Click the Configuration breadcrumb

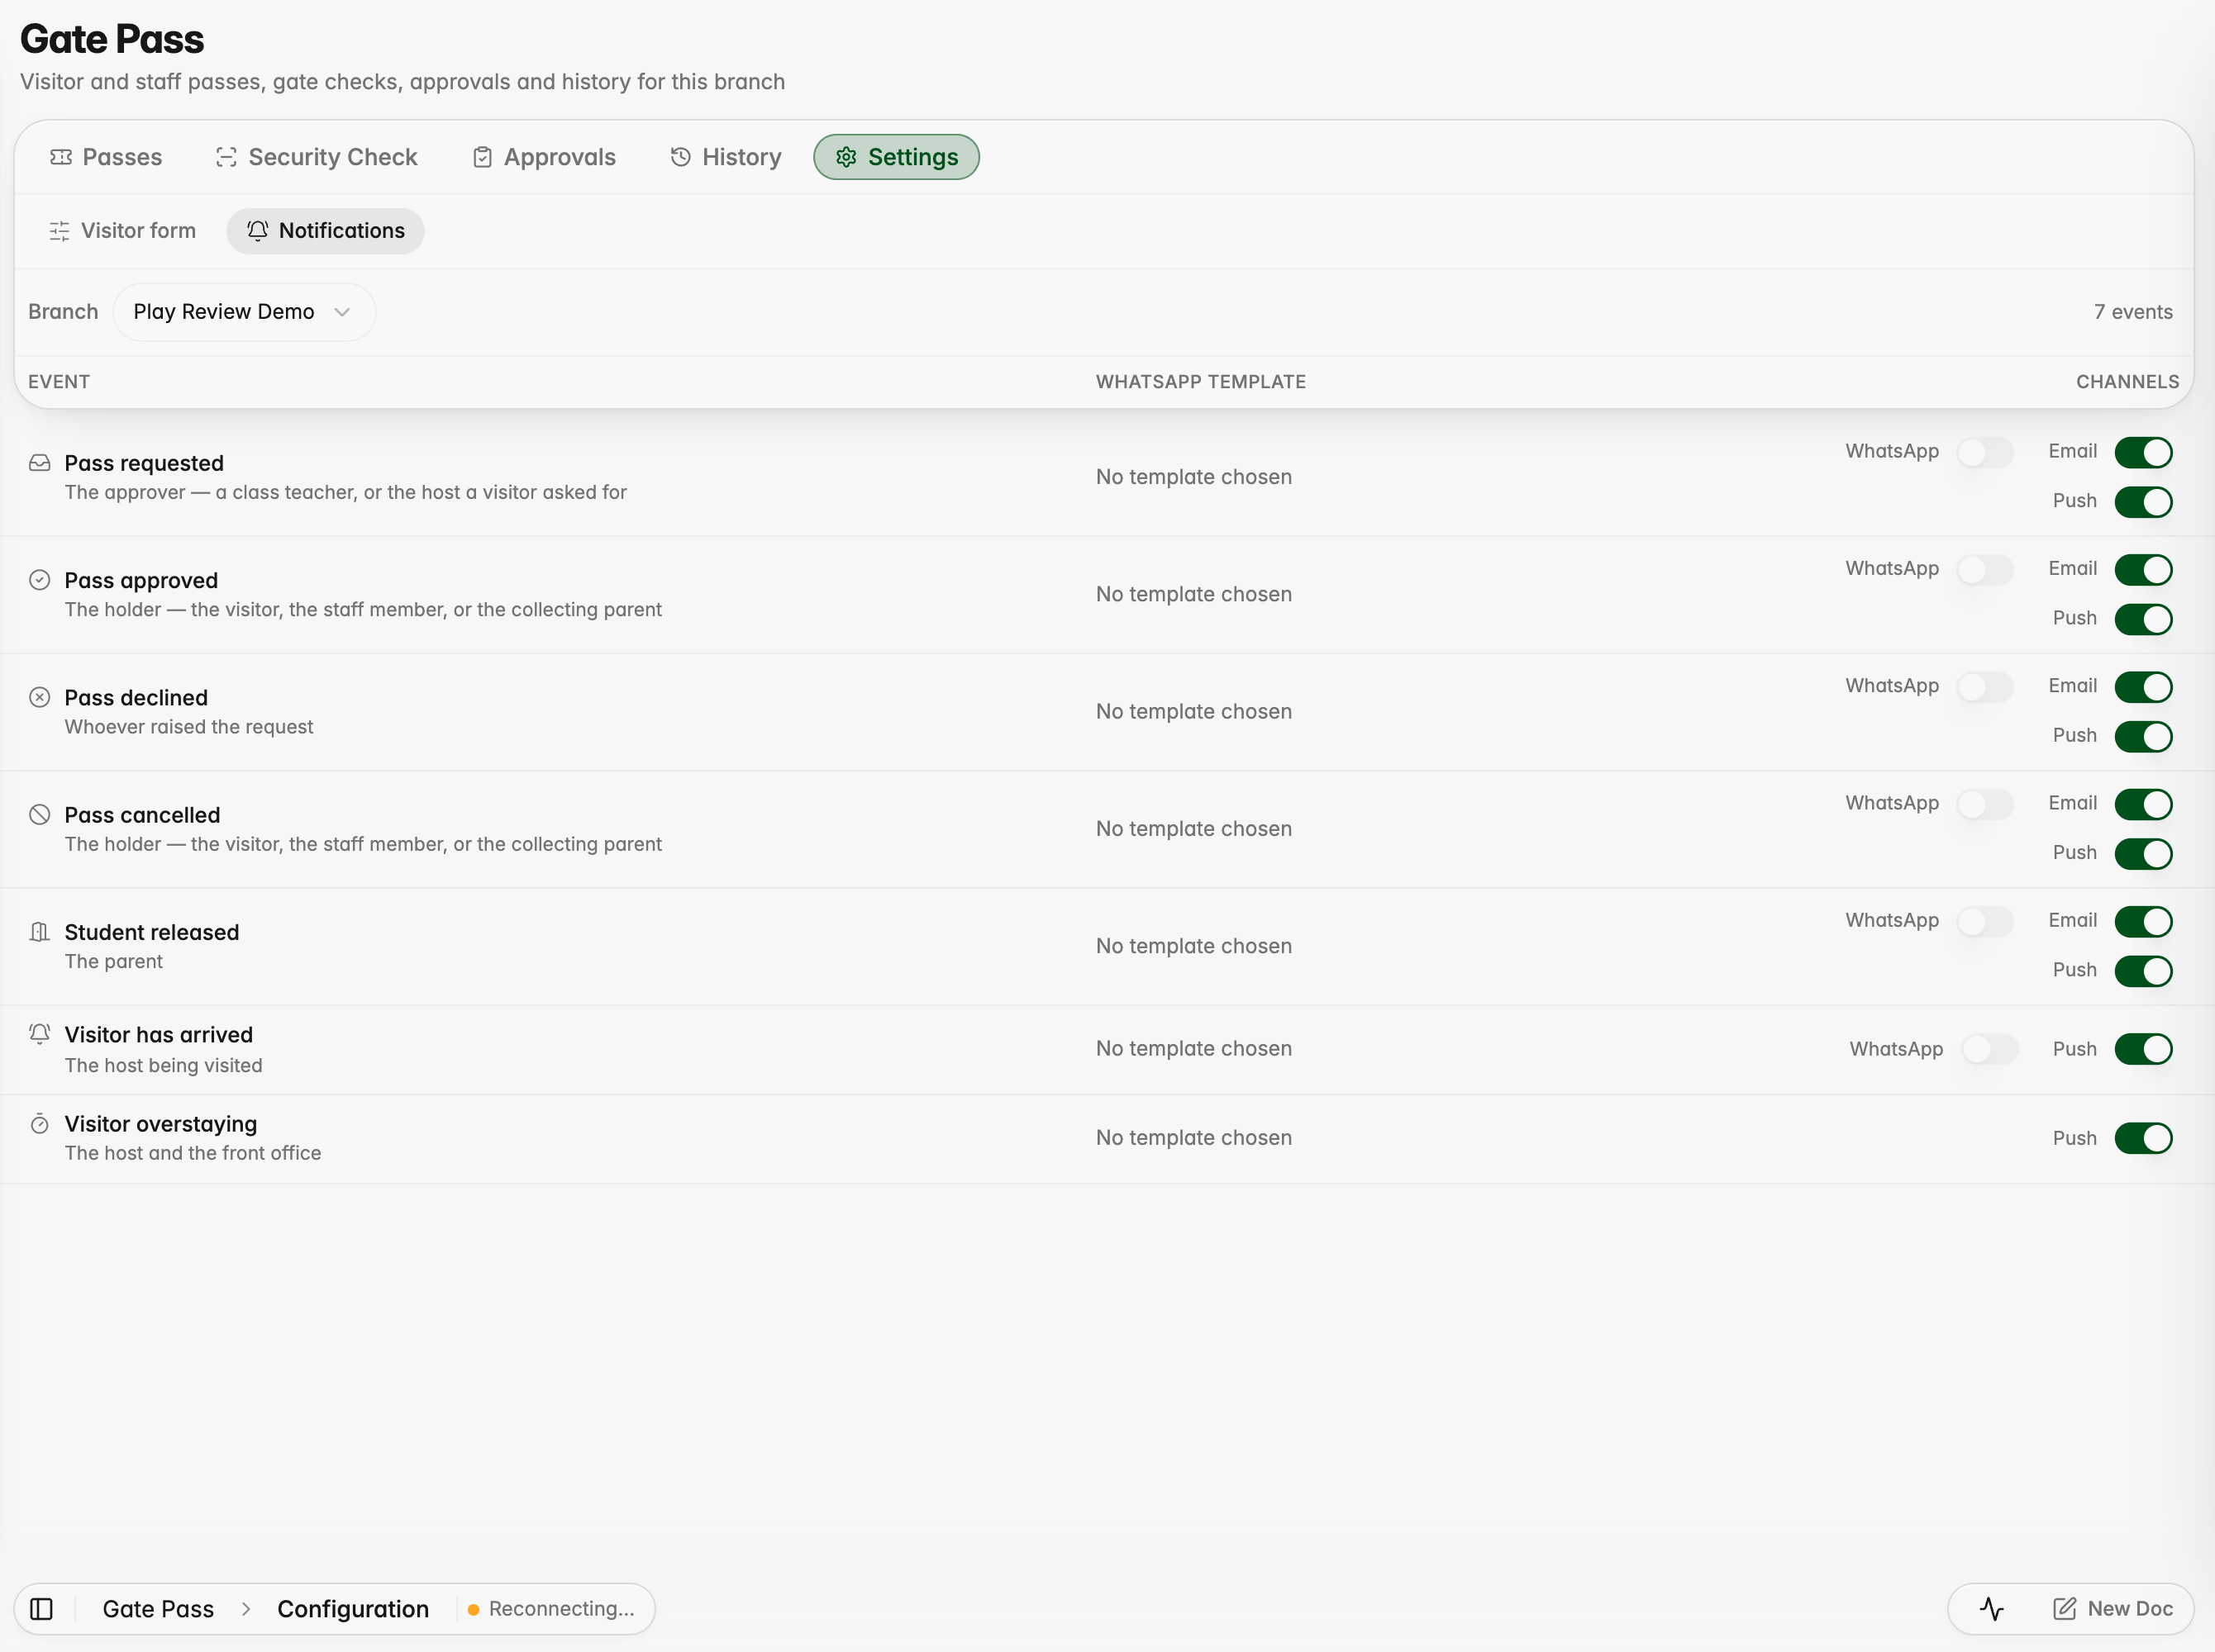[x=353, y=1608]
